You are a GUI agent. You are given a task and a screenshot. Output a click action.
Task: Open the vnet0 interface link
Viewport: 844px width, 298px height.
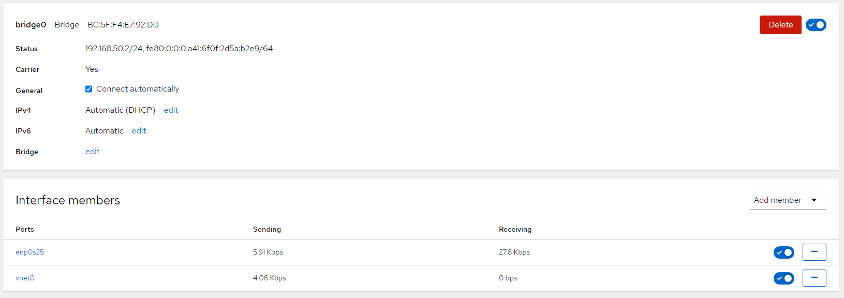(x=25, y=278)
